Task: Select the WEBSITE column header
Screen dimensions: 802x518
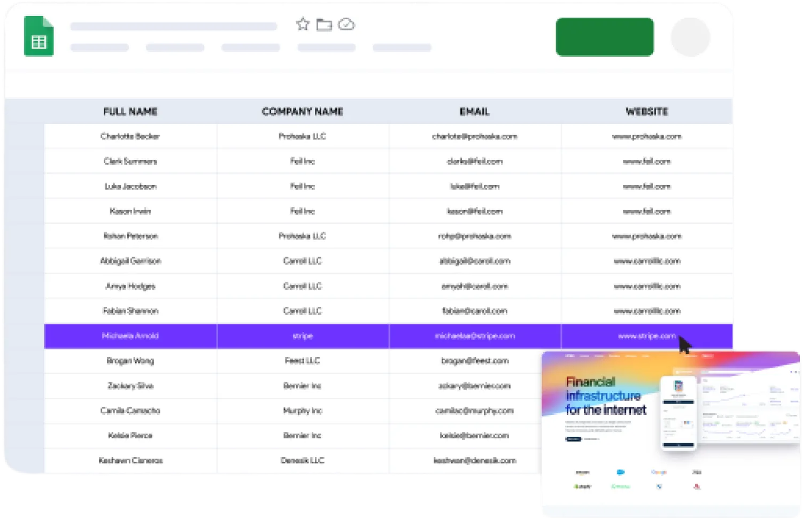Action: [647, 111]
